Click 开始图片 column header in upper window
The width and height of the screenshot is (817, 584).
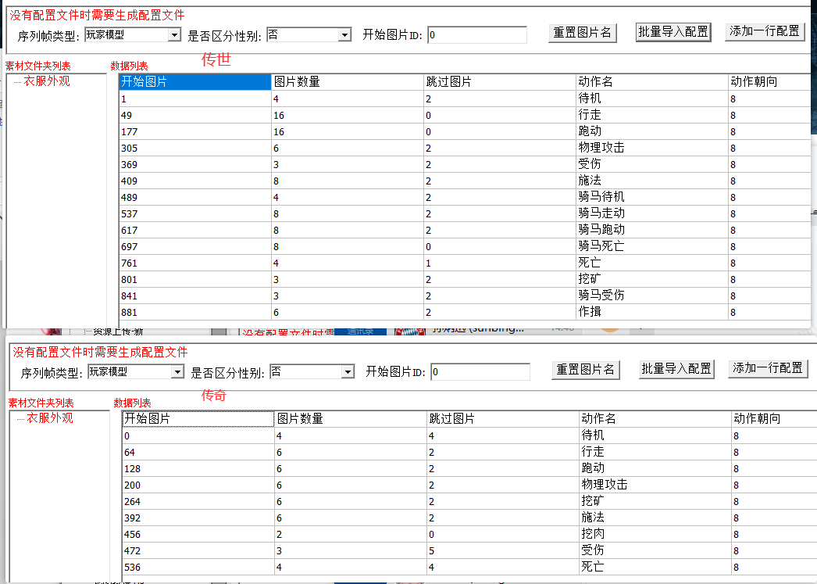point(195,82)
